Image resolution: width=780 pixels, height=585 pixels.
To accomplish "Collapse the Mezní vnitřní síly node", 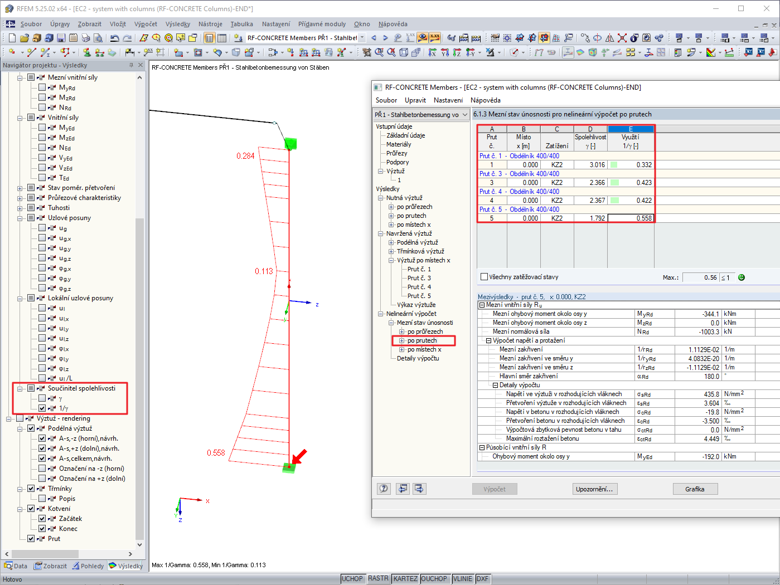I will [20, 77].
